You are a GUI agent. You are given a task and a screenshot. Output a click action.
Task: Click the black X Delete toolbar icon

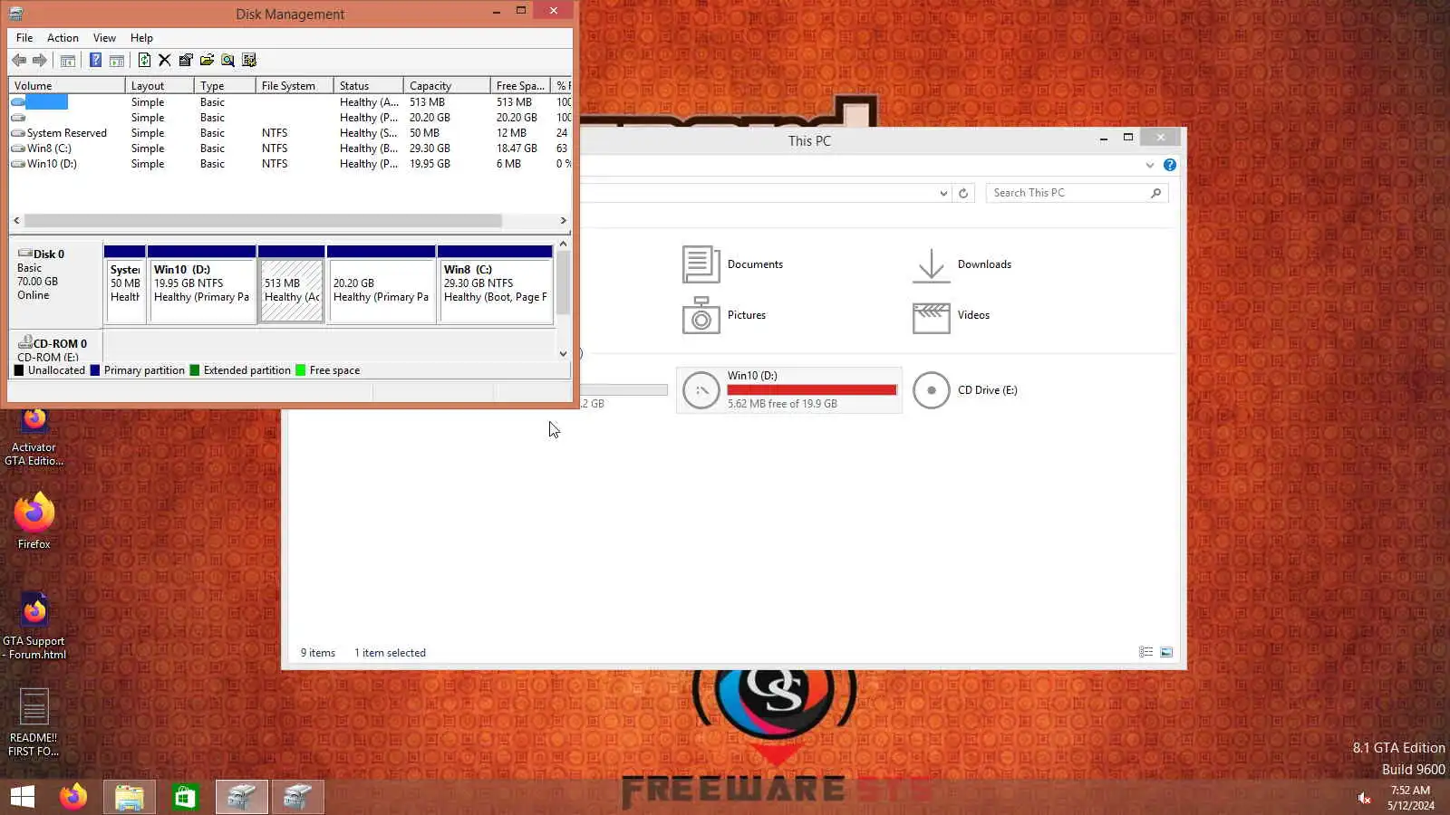coord(164,60)
